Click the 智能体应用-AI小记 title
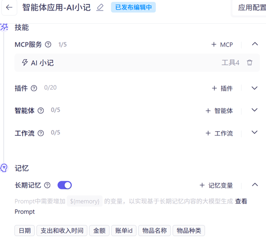 click(56, 8)
